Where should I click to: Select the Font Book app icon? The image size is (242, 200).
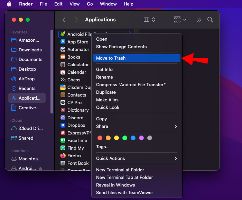[x=63, y=163]
